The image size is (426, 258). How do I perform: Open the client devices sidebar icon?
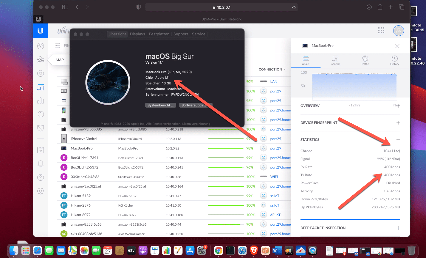41,87
